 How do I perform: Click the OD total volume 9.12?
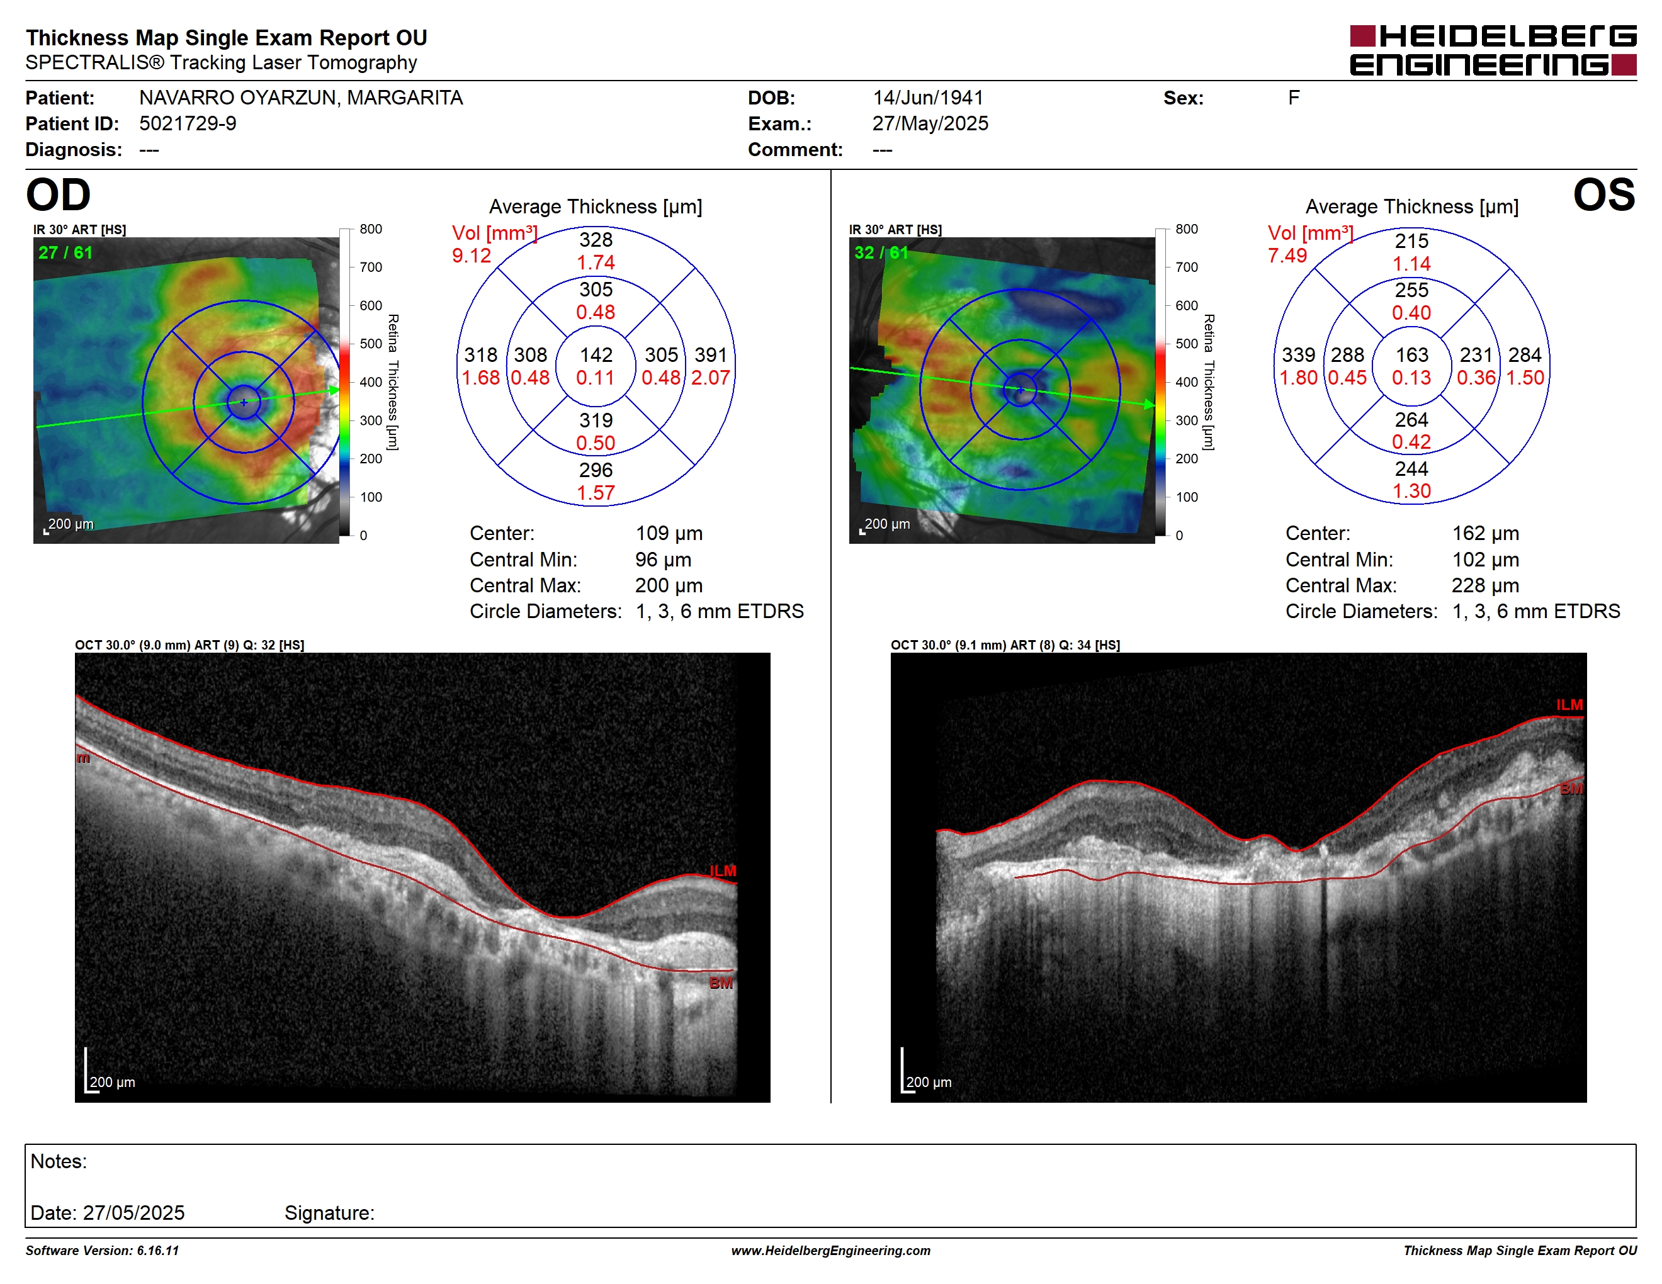click(471, 256)
